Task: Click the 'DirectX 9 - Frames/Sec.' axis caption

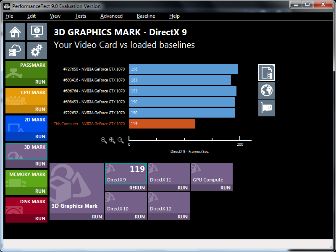Action: click(190, 152)
